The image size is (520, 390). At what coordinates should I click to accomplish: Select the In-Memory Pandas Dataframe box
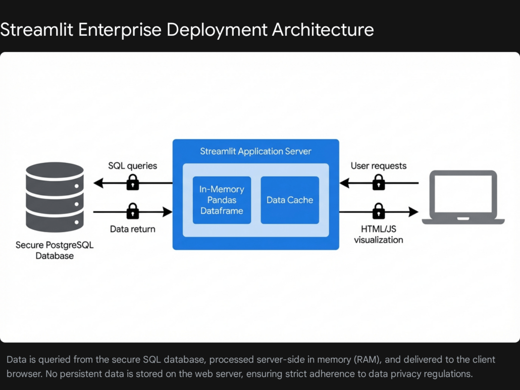coord(222,200)
